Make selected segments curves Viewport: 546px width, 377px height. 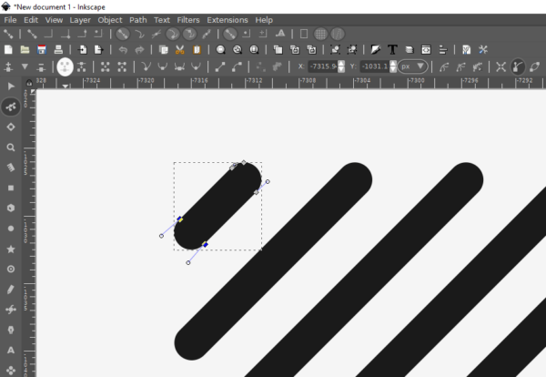coord(237,66)
